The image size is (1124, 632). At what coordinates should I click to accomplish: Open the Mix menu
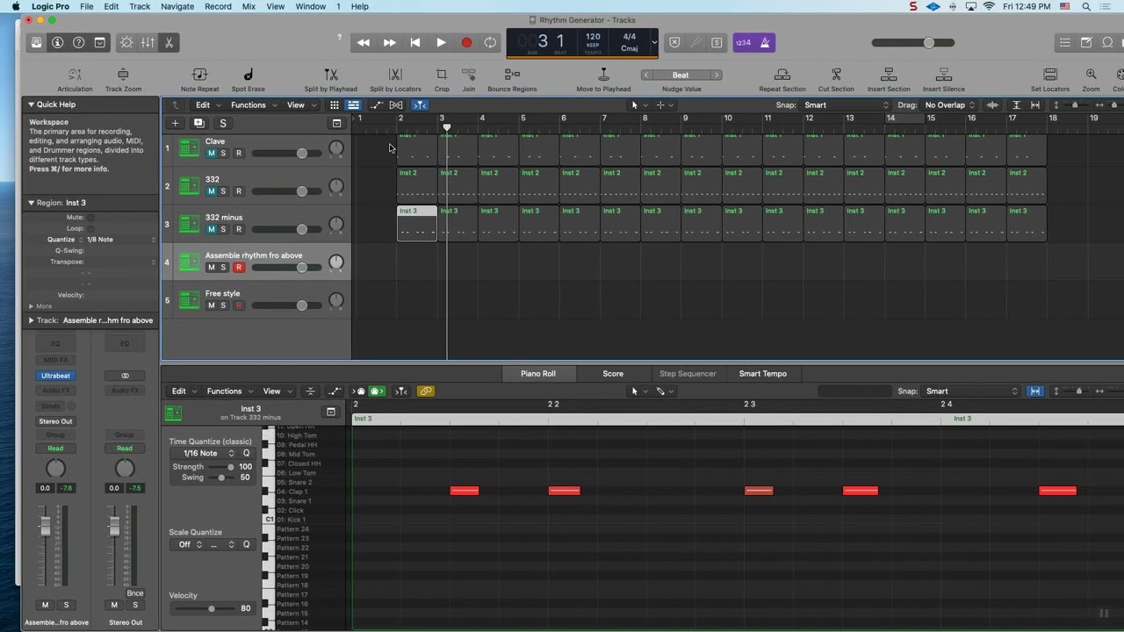pyautogui.click(x=249, y=6)
